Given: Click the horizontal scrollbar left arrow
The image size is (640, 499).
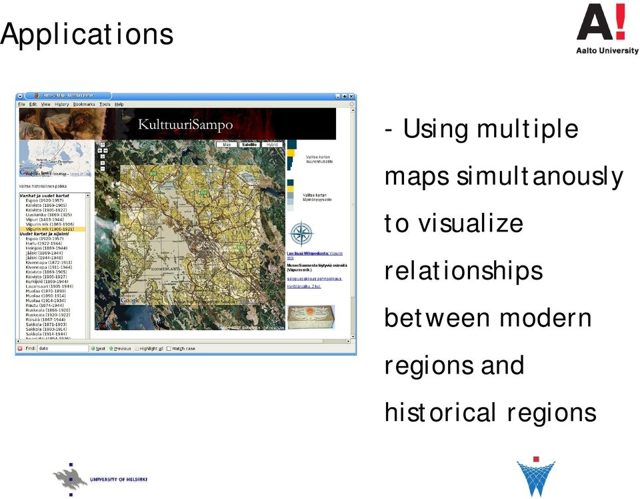Looking at the screenshot, I should (x=18, y=341).
